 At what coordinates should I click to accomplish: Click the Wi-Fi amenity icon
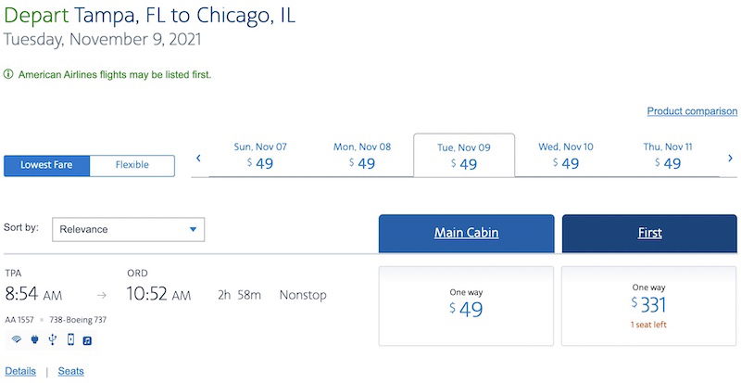point(17,339)
